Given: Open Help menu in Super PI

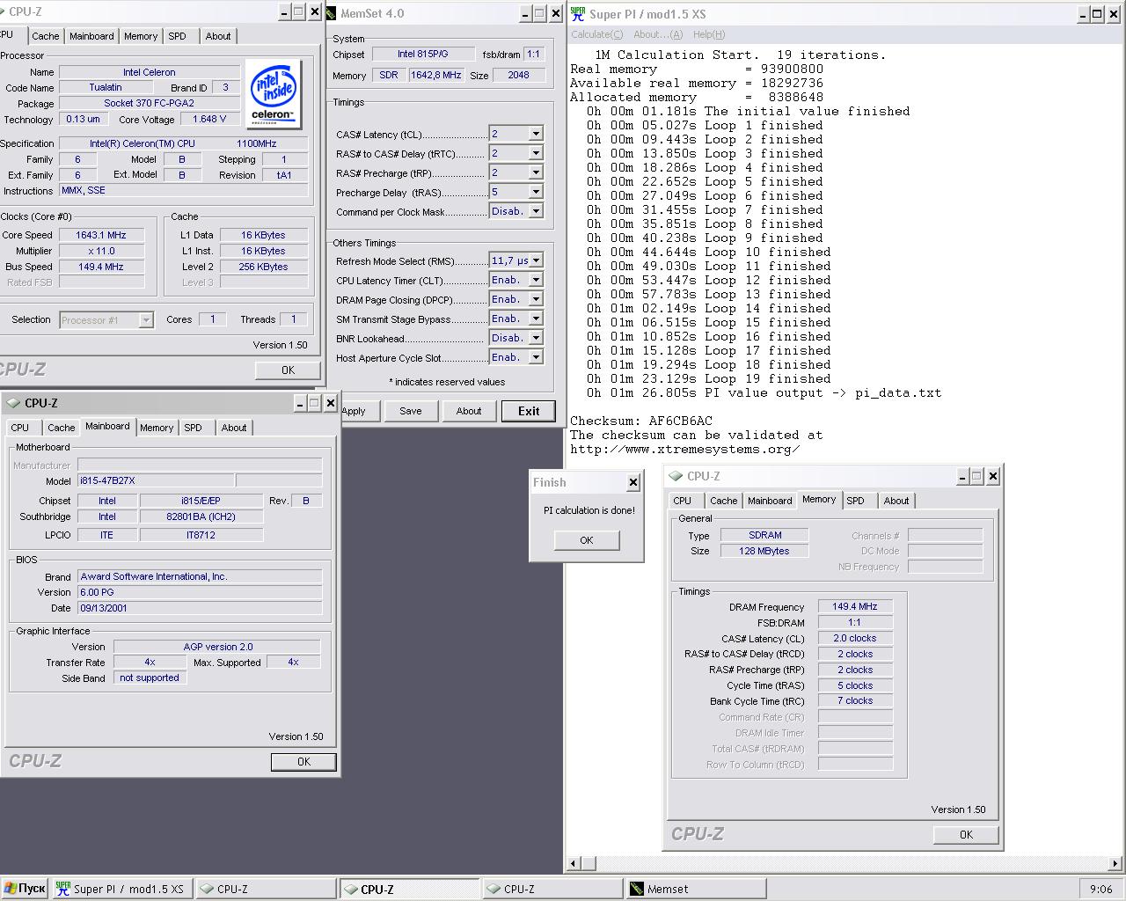Looking at the screenshot, I should (709, 34).
